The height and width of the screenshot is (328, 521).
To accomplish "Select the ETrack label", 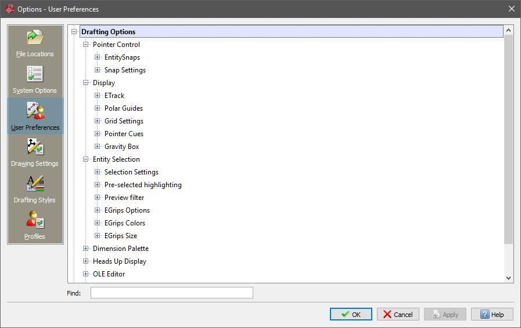I will pyautogui.click(x=114, y=96).
